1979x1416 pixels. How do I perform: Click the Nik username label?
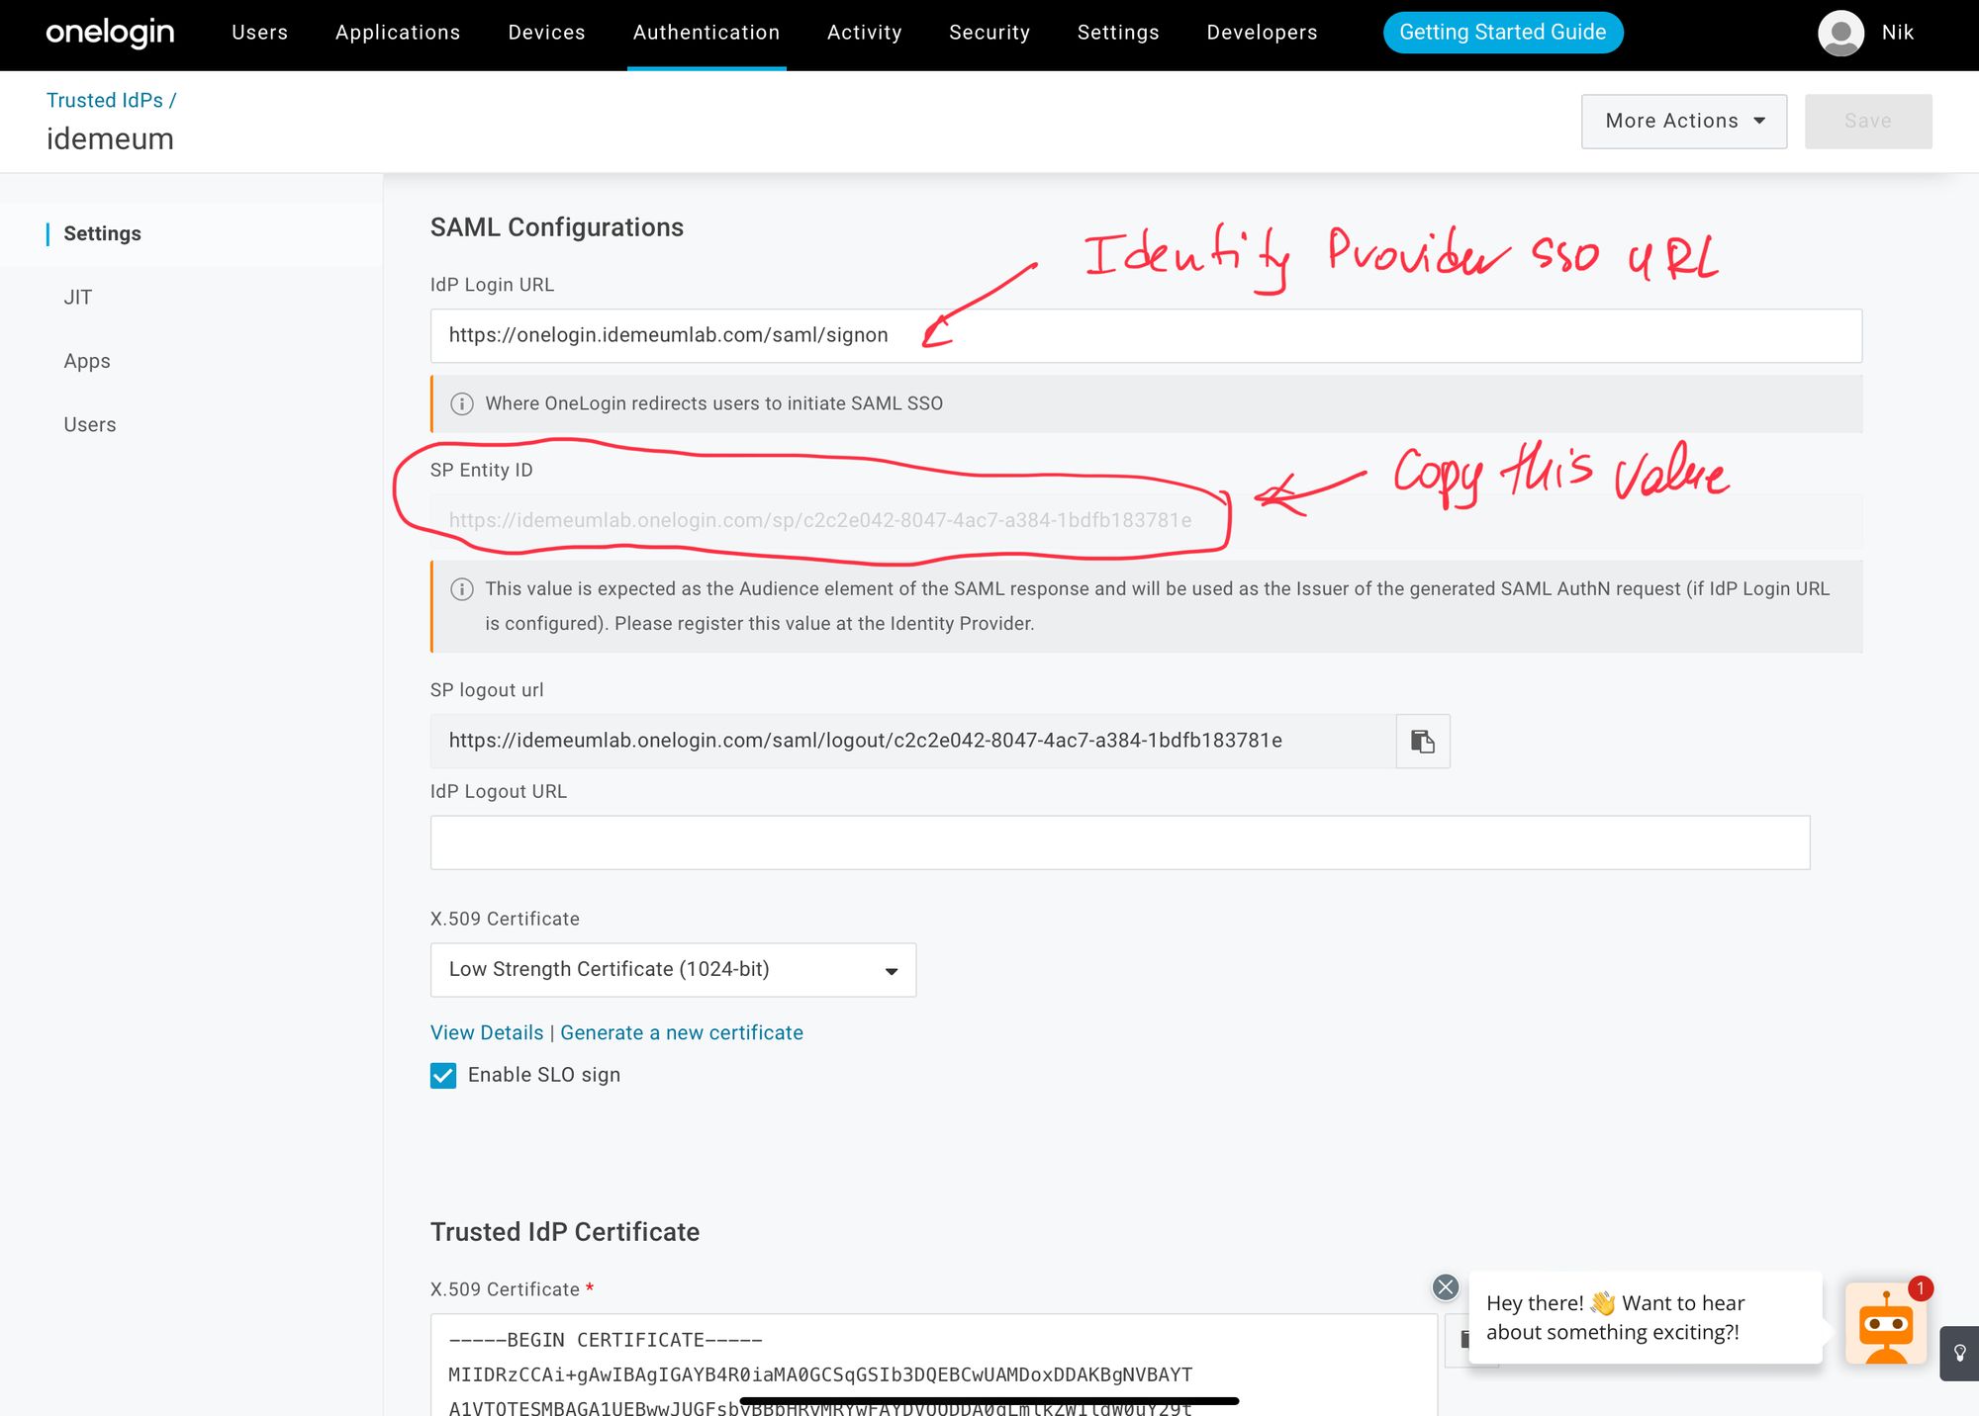(1898, 33)
